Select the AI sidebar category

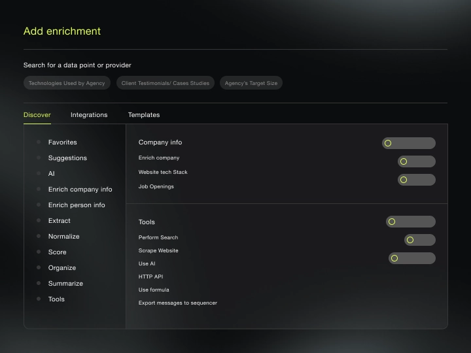(x=52, y=173)
